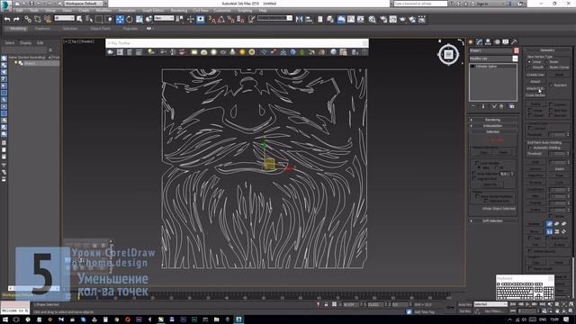
Task: Open the Modifier List dropdown
Action: 493,58
